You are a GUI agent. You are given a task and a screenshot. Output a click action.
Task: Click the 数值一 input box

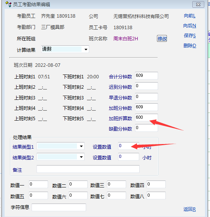38,184
